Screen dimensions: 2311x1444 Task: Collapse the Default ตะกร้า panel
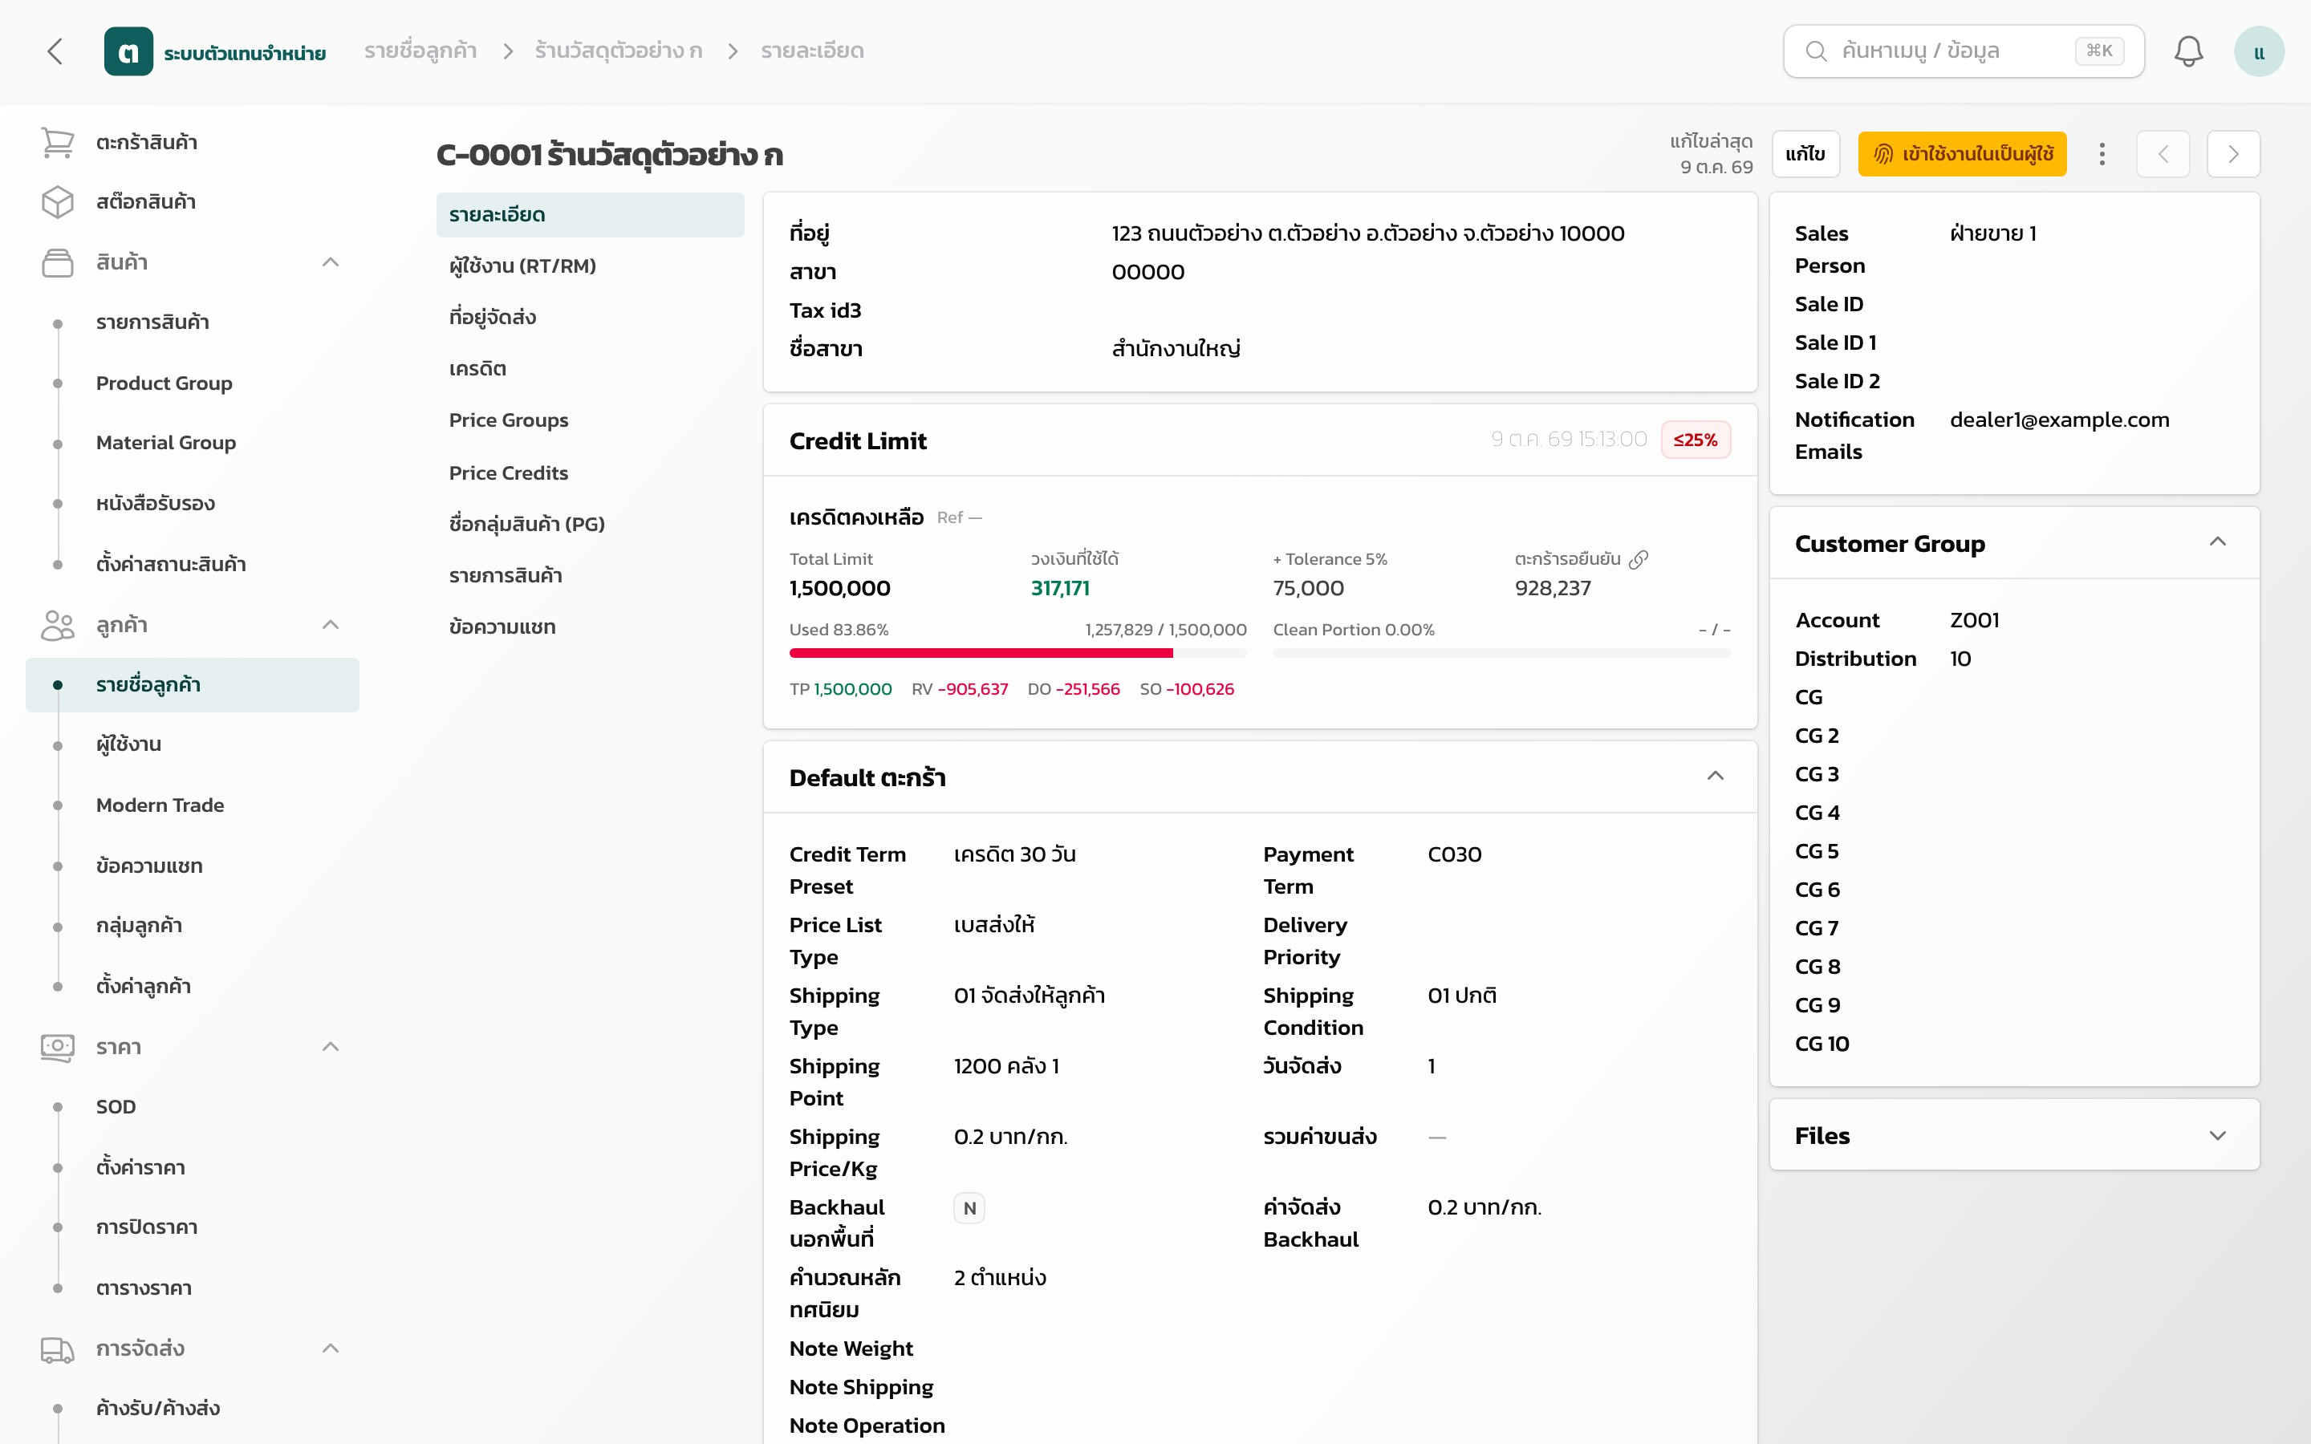point(1715,776)
